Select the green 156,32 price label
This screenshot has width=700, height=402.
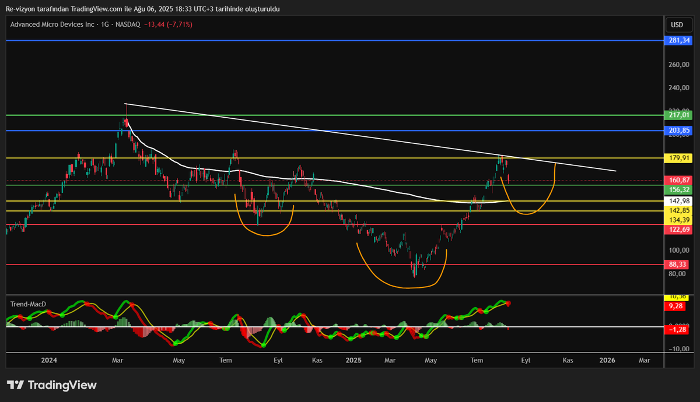coord(679,190)
